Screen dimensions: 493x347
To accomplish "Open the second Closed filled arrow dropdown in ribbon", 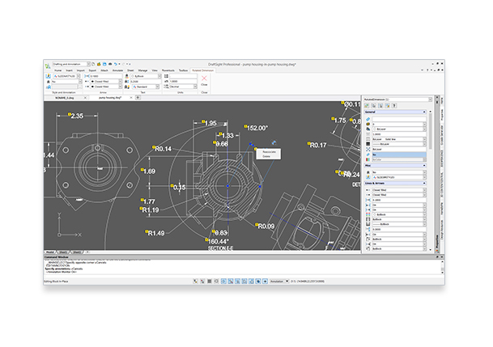I will coord(121,87).
